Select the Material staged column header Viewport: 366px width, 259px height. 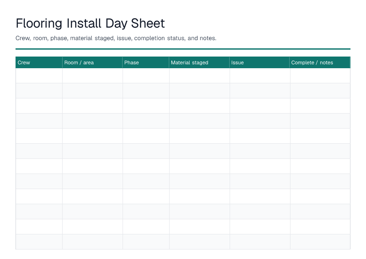click(199, 62)
